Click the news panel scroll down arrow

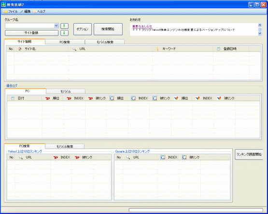pyautogui.click(x=260, y=33)
